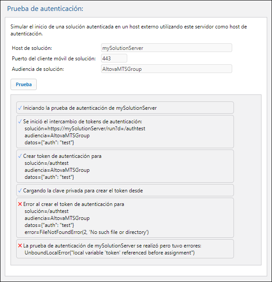Viewport: 272px width, 282px height.
Task: Click the 'Iniciando la prueba de autenticación' log text
Action: [90, 108]
